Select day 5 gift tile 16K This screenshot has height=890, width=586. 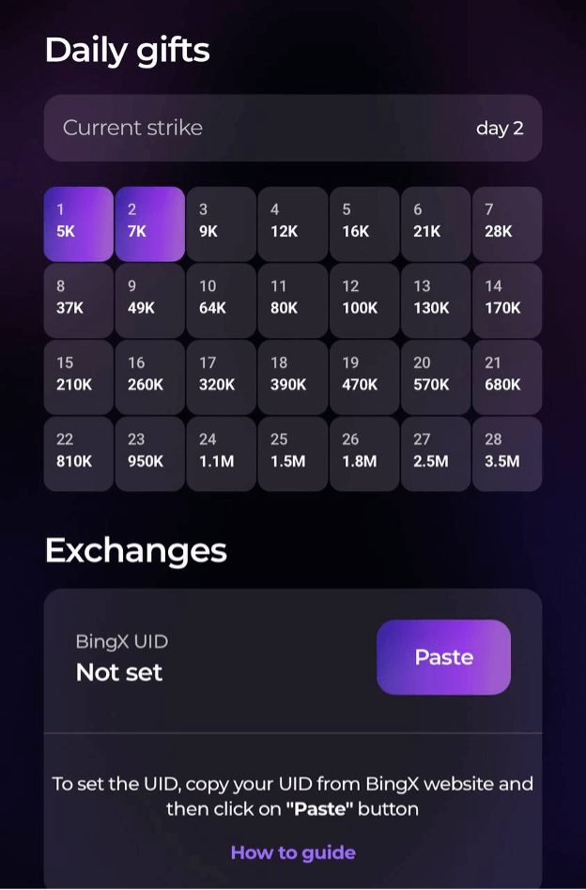tap(364, 223)
